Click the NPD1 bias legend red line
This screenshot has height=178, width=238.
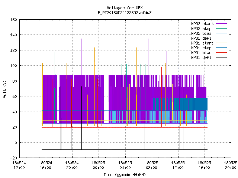[221, 53]
